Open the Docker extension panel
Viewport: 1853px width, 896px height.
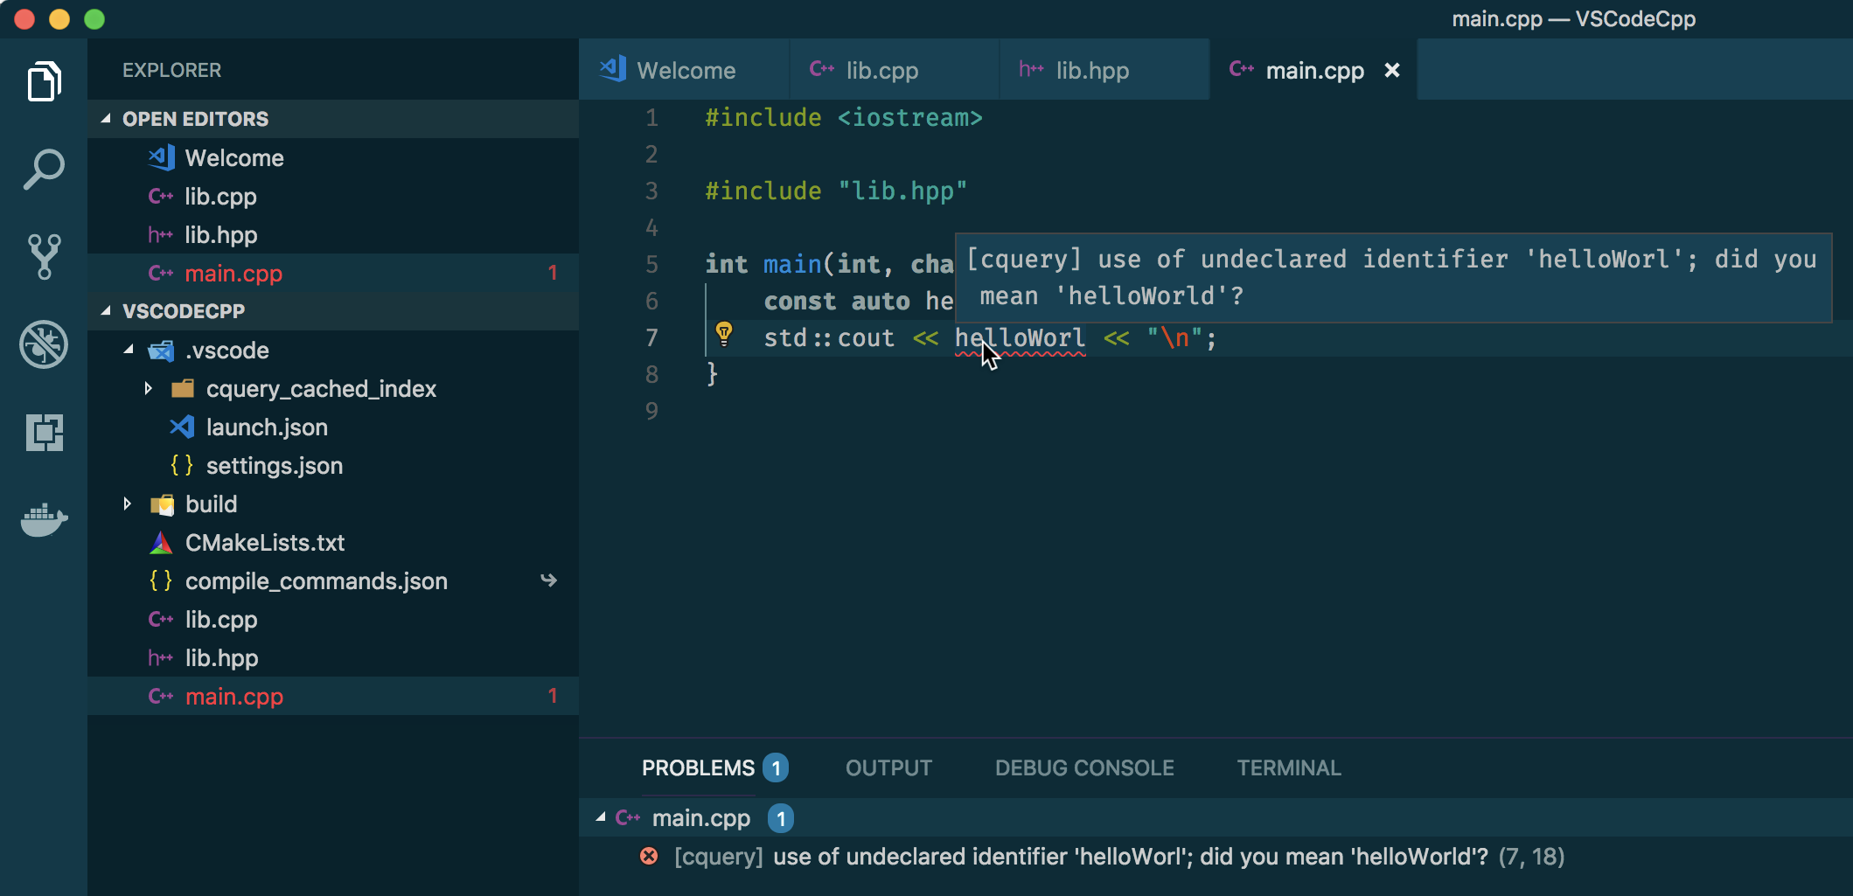click(x=44, y=519)
